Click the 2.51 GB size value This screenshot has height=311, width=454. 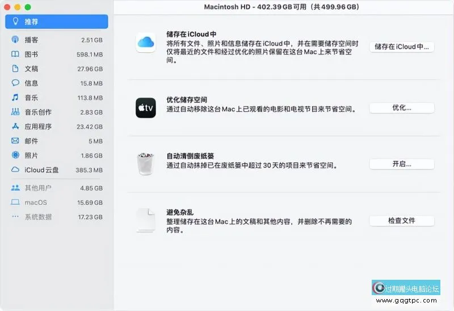[x=92, y=40]
